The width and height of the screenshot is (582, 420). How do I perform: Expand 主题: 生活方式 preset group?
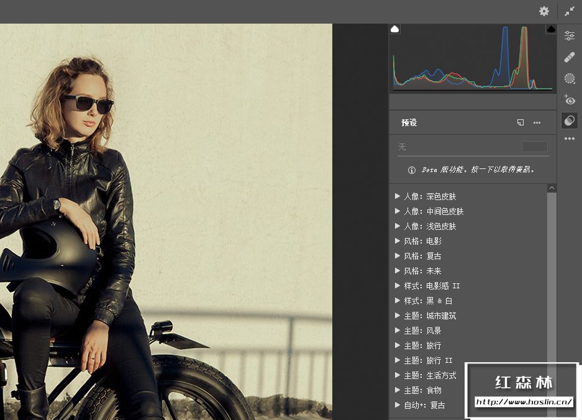(397, 375)
